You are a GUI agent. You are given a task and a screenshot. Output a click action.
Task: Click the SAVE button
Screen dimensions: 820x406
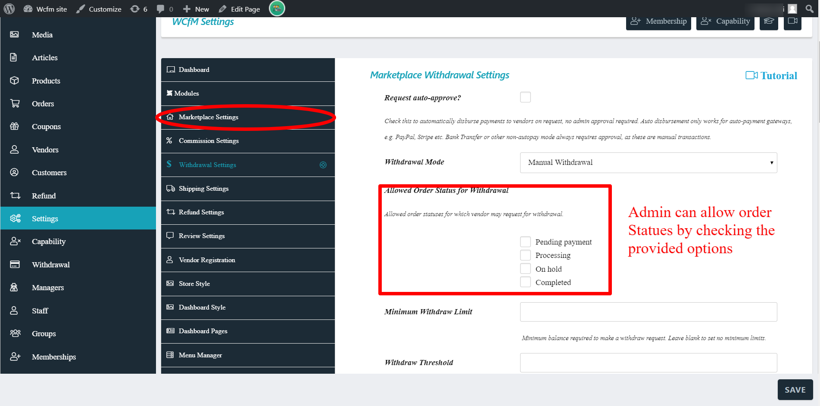coord(795,390)
